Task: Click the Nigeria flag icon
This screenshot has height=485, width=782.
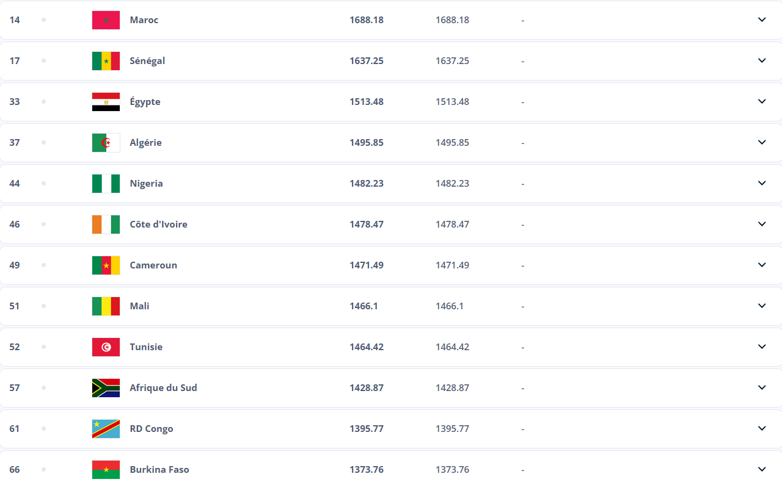Action: pyautogui.click(x=106, y=184)
